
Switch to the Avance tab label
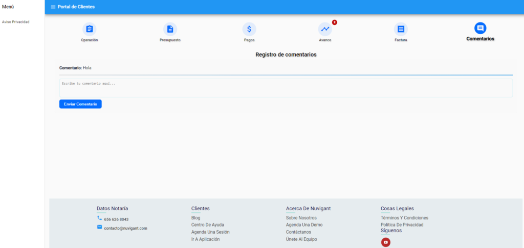(x=325, y=40)
